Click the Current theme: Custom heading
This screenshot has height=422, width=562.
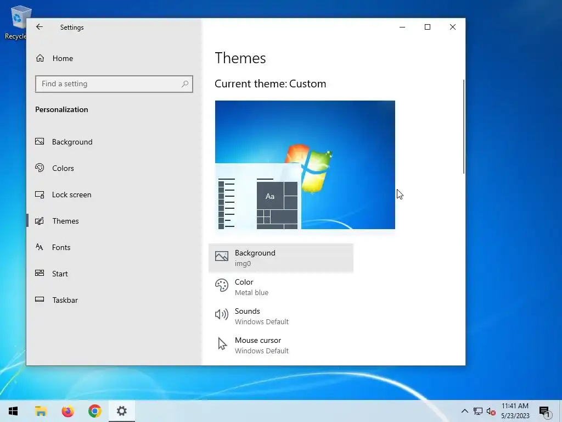point(270,84)
